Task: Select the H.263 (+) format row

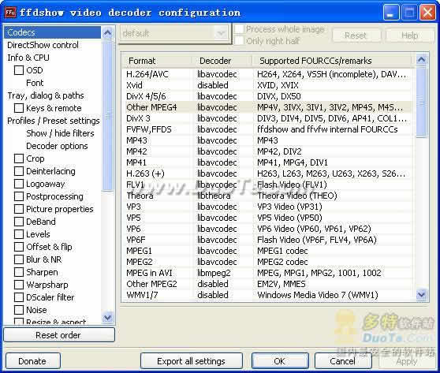Action: point(268,173)
